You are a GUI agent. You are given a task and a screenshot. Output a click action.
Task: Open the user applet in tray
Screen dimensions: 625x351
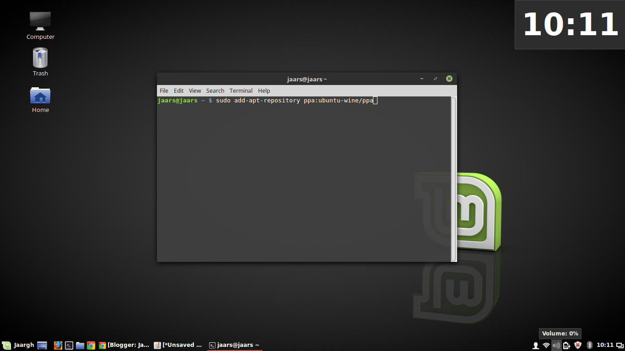536,346
